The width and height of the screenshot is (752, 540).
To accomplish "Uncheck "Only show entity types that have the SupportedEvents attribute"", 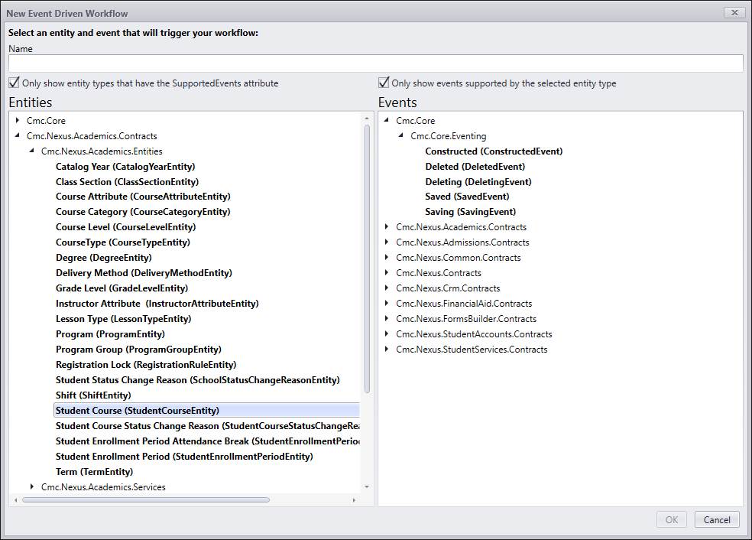I will [13, 83].
